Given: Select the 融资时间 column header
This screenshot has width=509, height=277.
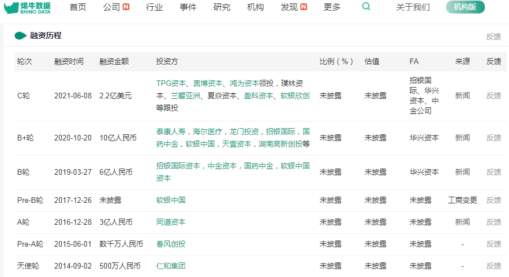Looking at the screenshot, I should pyautogui.click(x=69, y=61).
